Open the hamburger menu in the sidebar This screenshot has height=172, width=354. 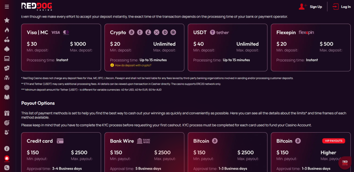coord(7,7)
